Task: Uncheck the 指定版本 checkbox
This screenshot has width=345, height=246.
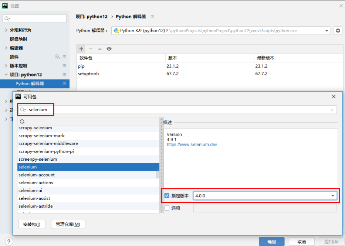Action: tap(167, 196)
